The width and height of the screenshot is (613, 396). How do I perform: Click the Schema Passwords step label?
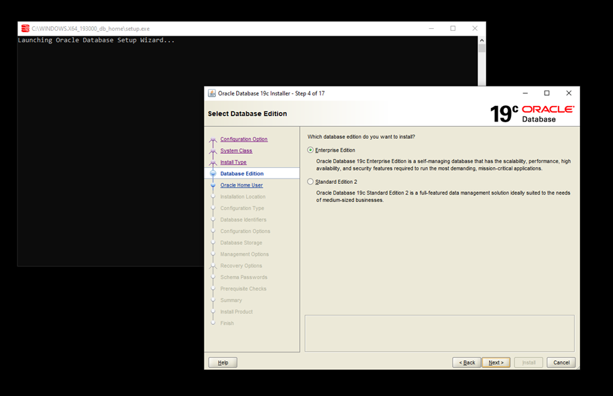click(x=244, y=277)
